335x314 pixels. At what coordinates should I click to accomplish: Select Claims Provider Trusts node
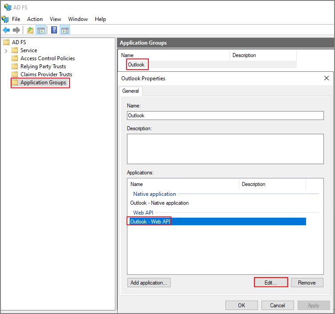(x=46, y=74)
